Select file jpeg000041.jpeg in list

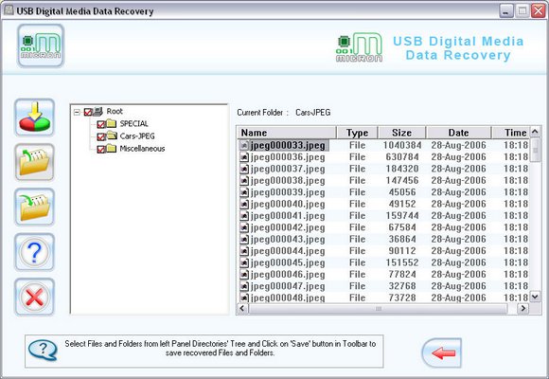point(288,216)
